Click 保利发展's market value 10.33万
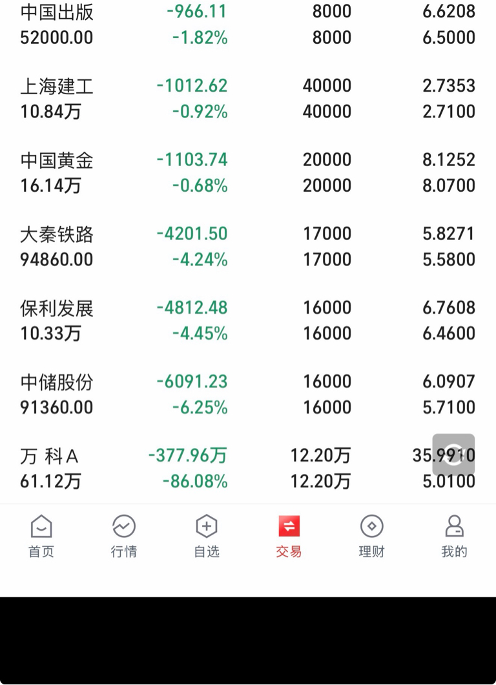This screenshot has width=496, height=685. click(x=51, y=334)
